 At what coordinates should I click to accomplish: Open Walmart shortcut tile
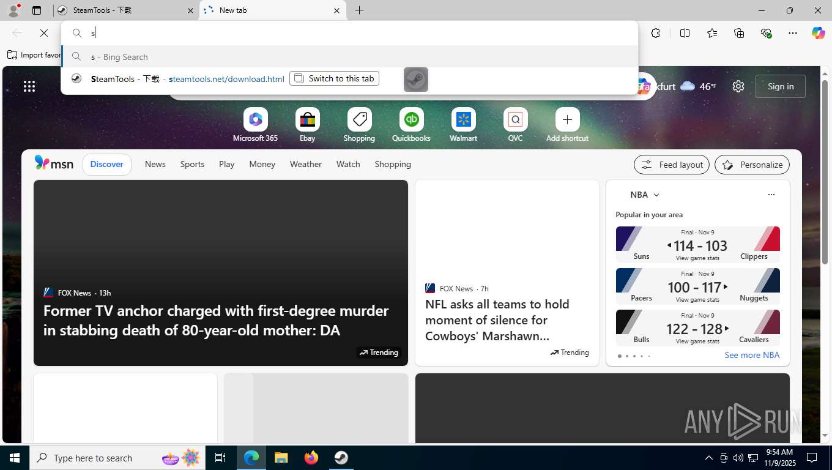coord(463,125)
